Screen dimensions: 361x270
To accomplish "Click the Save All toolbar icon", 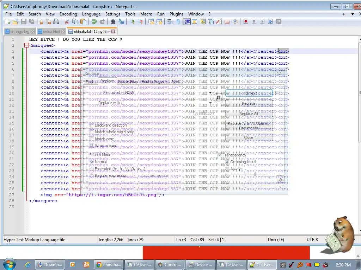I will [31, 21].
